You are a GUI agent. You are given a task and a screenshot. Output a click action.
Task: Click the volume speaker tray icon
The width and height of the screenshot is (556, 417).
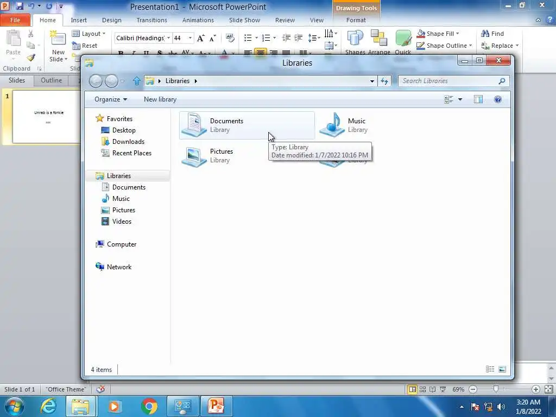pyautogui.click(x=501, y=407)
